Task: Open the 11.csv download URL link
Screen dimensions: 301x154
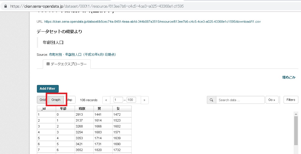Action: [x=152, y=22]
